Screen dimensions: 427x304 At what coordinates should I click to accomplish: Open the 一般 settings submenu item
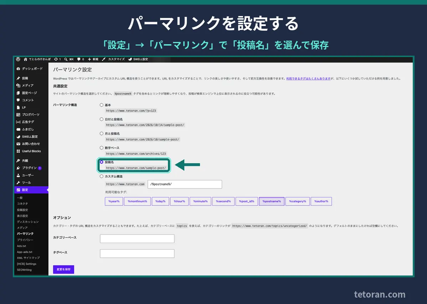pos(20,198)
